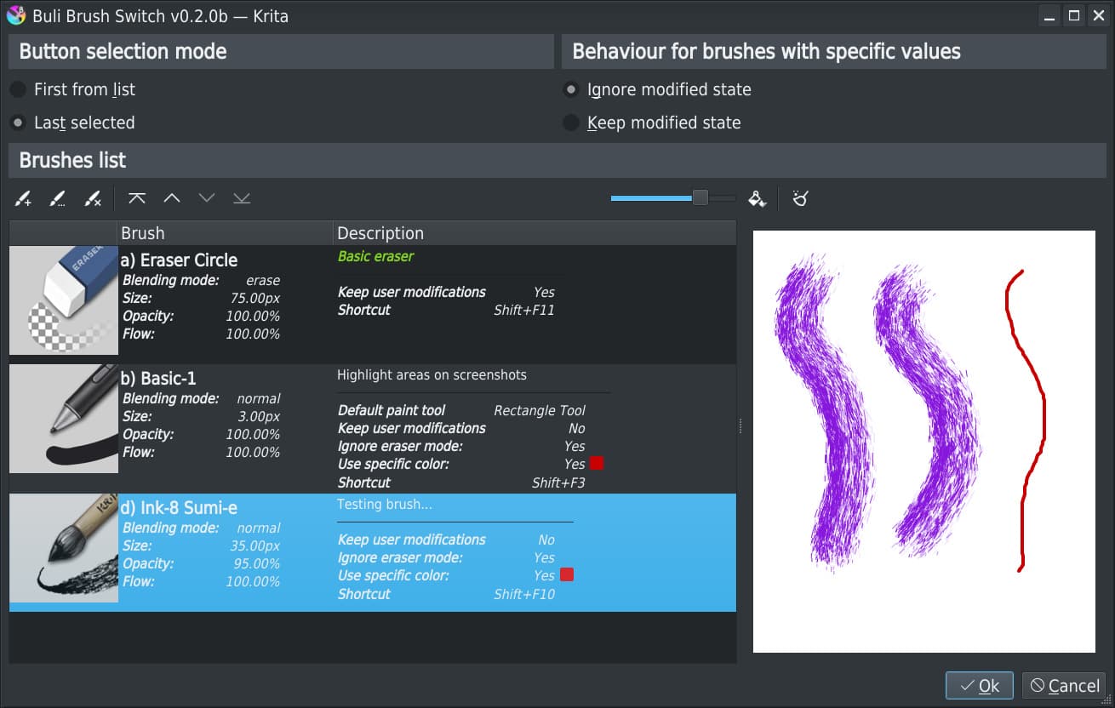This screenshot has width=1115, height=708.
Task: Click the 'Shift+F10' shortcut value
Action: coord(524,594)
